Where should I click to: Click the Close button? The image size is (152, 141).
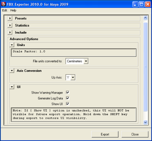tap(135, 134)
